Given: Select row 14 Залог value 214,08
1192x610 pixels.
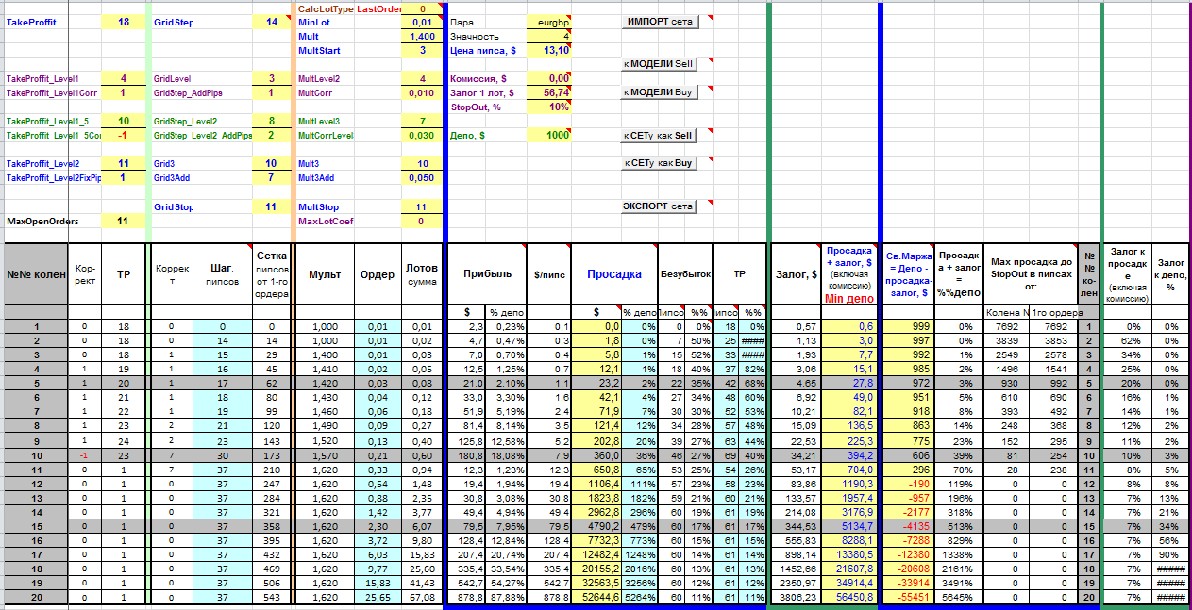Looking at the screenshot, I should coord(797,512).
